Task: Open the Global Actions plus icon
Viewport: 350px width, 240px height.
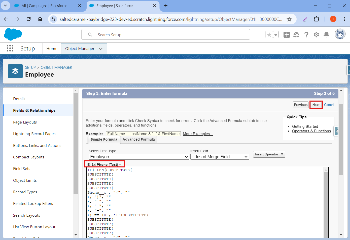Action: pos(287,35)
